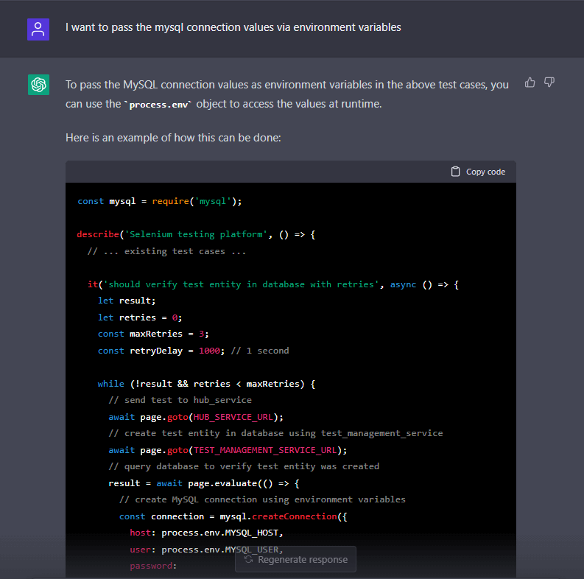The height and width of the screenshot is (579, 584).
Task: Click the while (!result && retries line
Action: (206, 384)
